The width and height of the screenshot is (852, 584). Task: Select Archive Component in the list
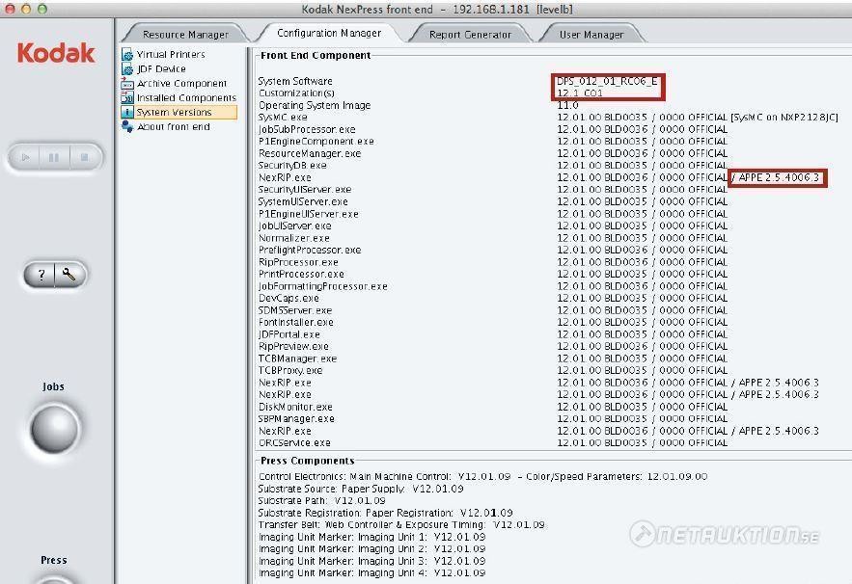tap(182, 84)
